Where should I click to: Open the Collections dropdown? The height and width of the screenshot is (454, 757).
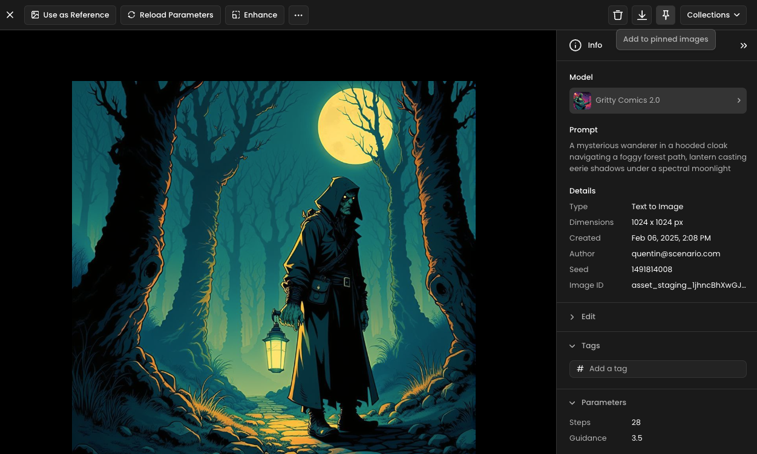pyautogui.click(x=713, y=15)
